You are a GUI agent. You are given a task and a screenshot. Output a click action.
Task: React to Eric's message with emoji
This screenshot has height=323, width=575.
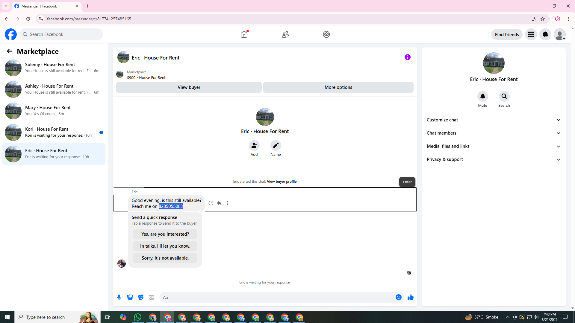tap(211, 203)
